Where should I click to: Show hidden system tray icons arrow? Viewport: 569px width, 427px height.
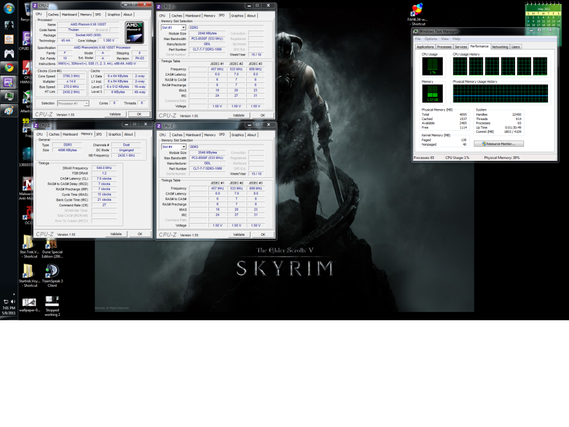(14, 294)
